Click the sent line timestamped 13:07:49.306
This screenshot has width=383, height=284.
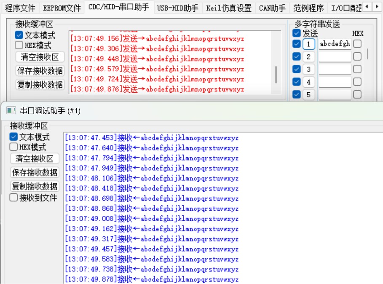pyautogui.click(x=157, y=48)
